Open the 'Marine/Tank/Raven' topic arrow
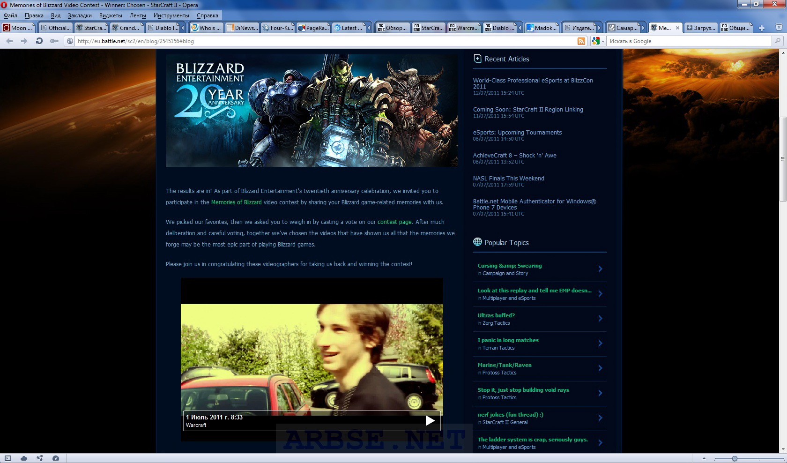This screenshot has height=463, width=787. pyautogui.click(x=600, y=368)
